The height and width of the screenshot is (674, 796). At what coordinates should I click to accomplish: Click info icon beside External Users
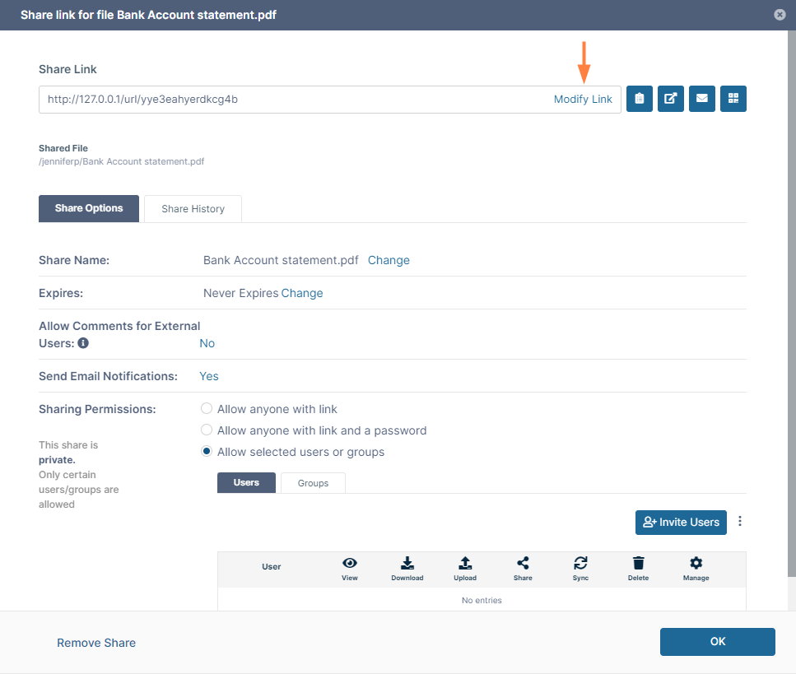click(x=83, y=344)
